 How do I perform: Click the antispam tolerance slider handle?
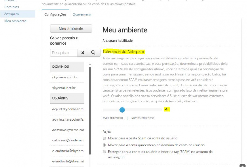click(x=122, y=110)
